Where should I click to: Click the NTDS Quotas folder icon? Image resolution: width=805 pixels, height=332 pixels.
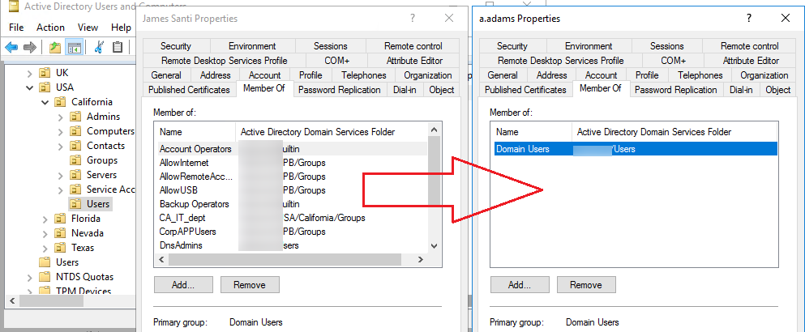click(x=45, y=277)
